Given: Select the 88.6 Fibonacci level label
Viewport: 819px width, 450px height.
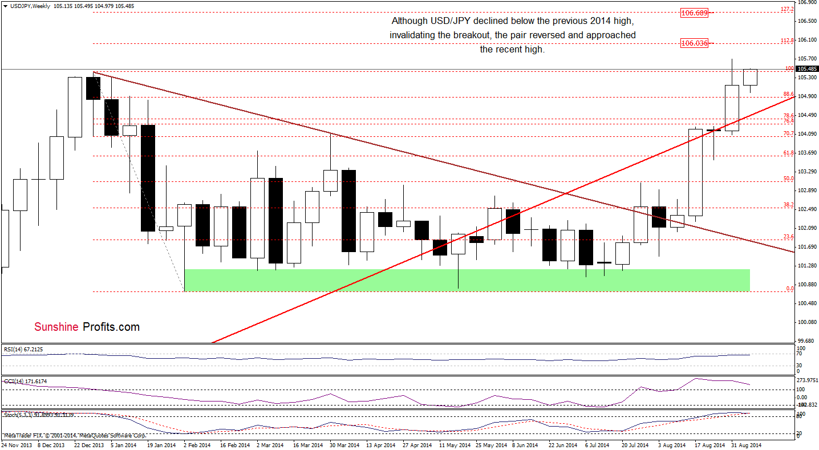Looking at the screenshot, I should pos(789,94).
